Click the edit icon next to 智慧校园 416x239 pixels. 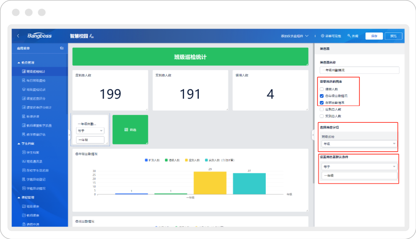[x=92, y=36]
